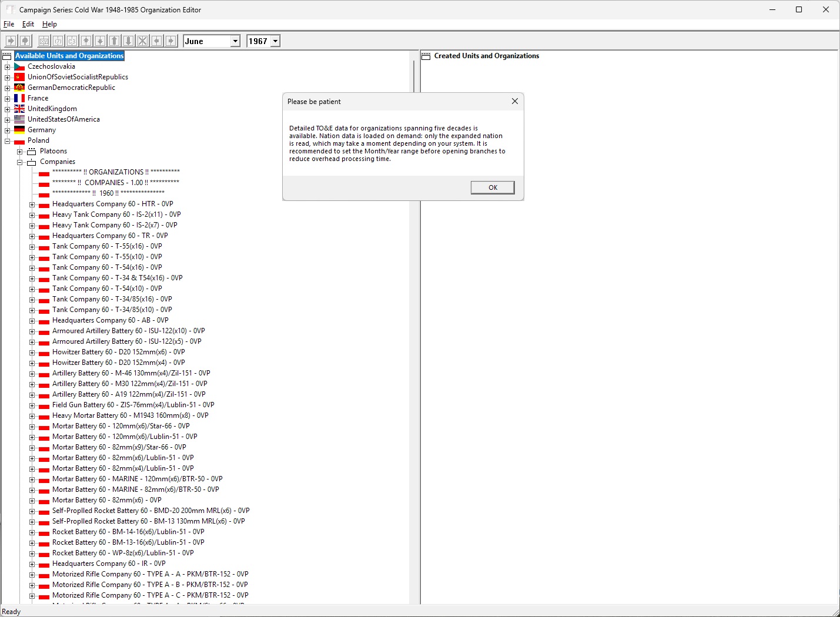
Task: Select "Tank Company 60 - T-34 & T54(x16)"
Action: point(118,278)
